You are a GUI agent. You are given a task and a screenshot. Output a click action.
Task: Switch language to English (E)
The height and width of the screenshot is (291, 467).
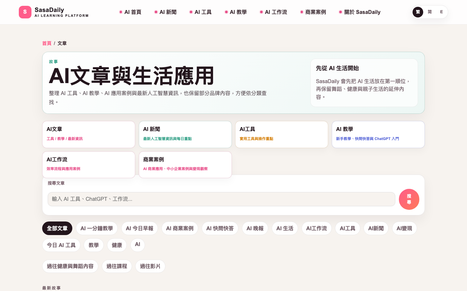pos(441,12)
